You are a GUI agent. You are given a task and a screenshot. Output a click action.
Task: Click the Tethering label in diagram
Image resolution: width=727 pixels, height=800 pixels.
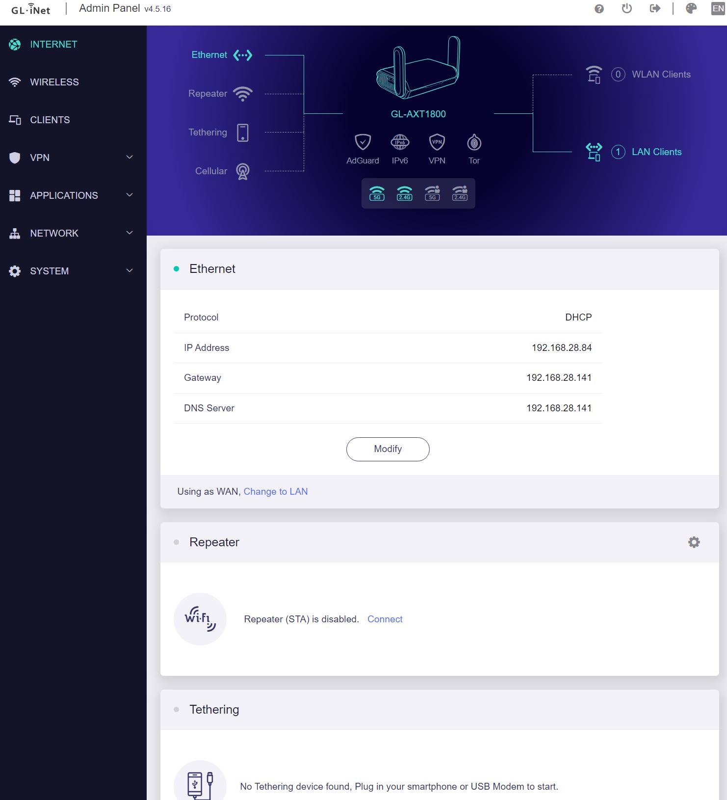(208, 133)
